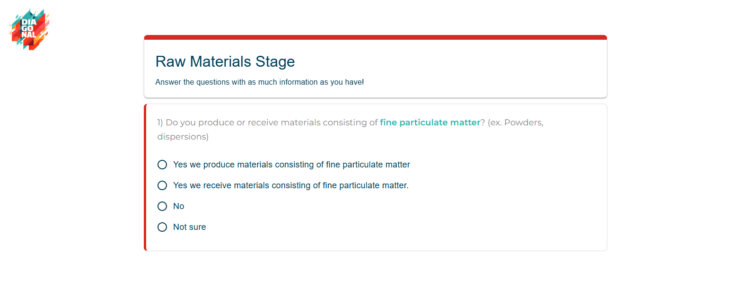This screenshot has width=745, height=298.
Task: Click the red left border of question card
Action: point(145,177)
